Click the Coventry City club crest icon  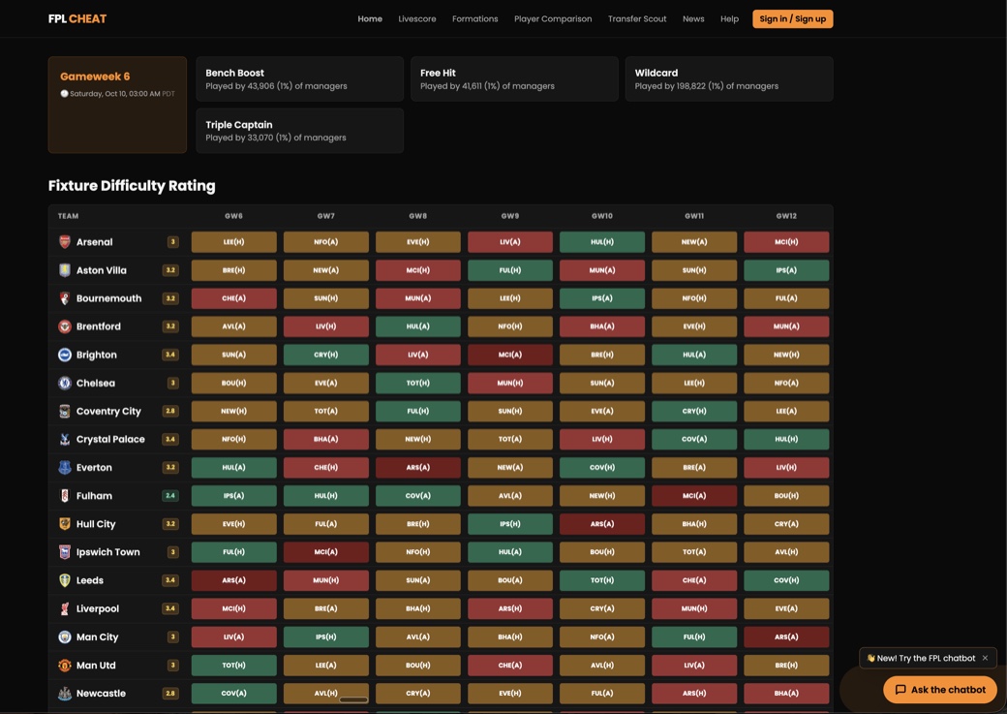(x=65, y=412)
